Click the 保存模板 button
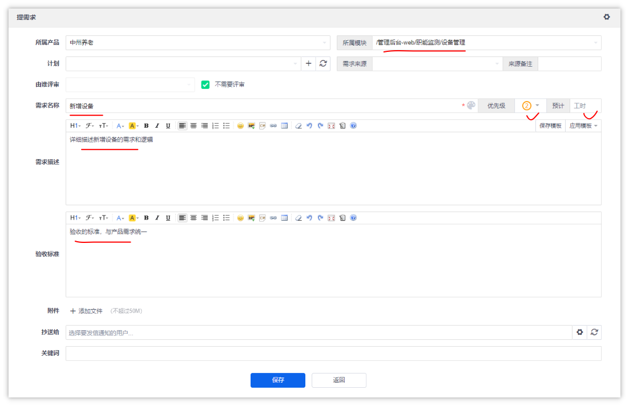 (550, 126)
